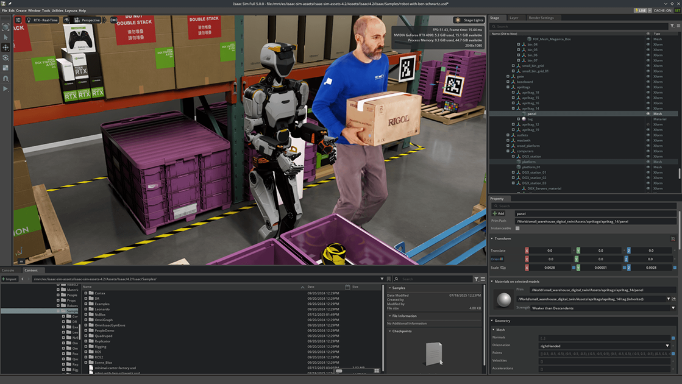Screen dimensions: 682x384
Task: Click the Stage panel search field
Action: [x=580, y=27]
